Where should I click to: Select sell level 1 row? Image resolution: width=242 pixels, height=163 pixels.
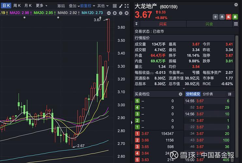(x=159, y=127)
